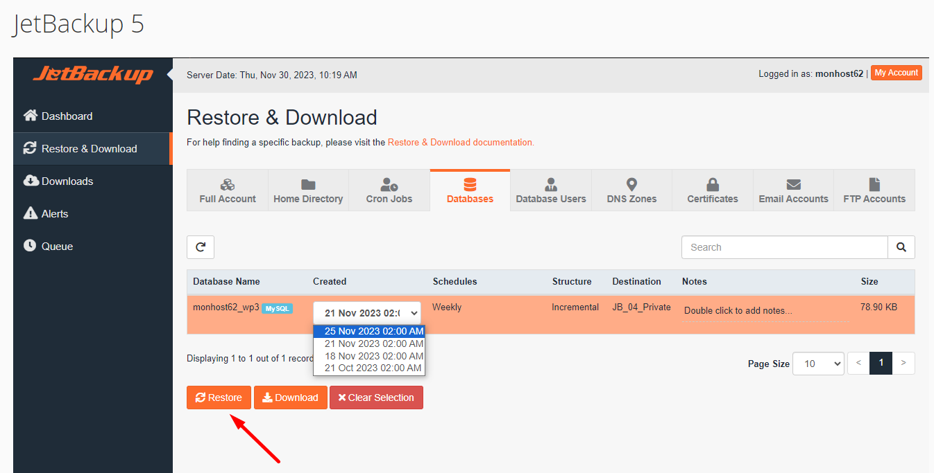Choose 18 Nov 2023 02:00 AM backup
Image resolution: width=934 pixels, height=473 pixels.
click(369, 356)
